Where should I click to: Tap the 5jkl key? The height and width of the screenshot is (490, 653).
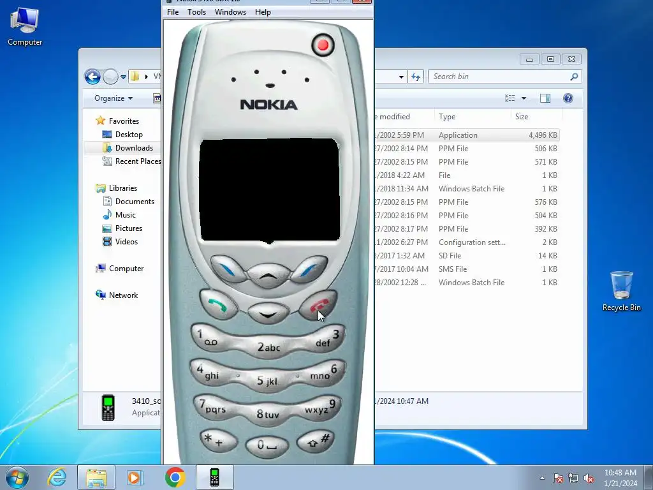[x=267, y=381]
